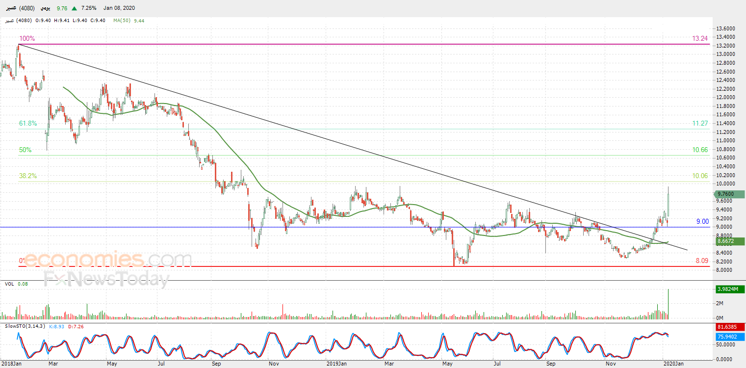This screenshot has width=746, height=368.
Task: Click the green up-arrow change indicator
Action: [x=74, y=8]
